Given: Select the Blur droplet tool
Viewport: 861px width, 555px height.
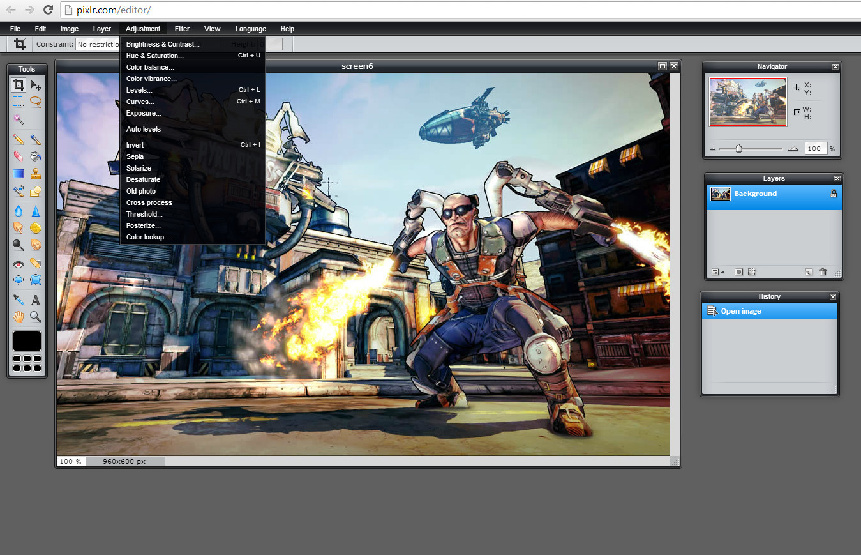Looking at the screenshot, I should point(19,211).
